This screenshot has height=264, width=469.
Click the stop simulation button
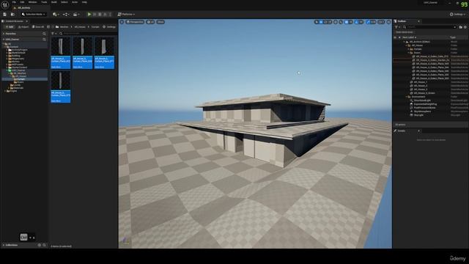click(x=100, y=14)
